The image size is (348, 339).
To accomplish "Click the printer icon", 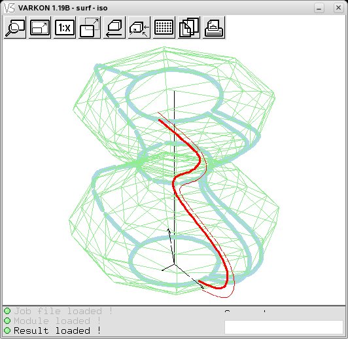I will tap(214, 27).
